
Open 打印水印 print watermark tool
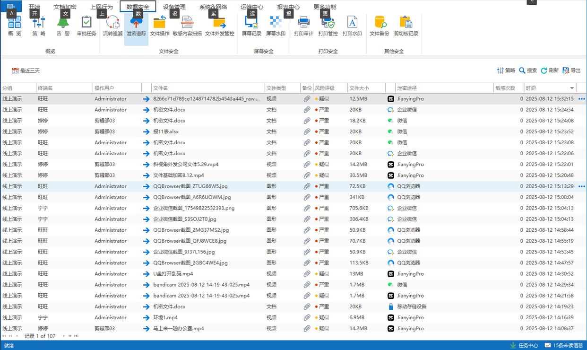(352, 26)
